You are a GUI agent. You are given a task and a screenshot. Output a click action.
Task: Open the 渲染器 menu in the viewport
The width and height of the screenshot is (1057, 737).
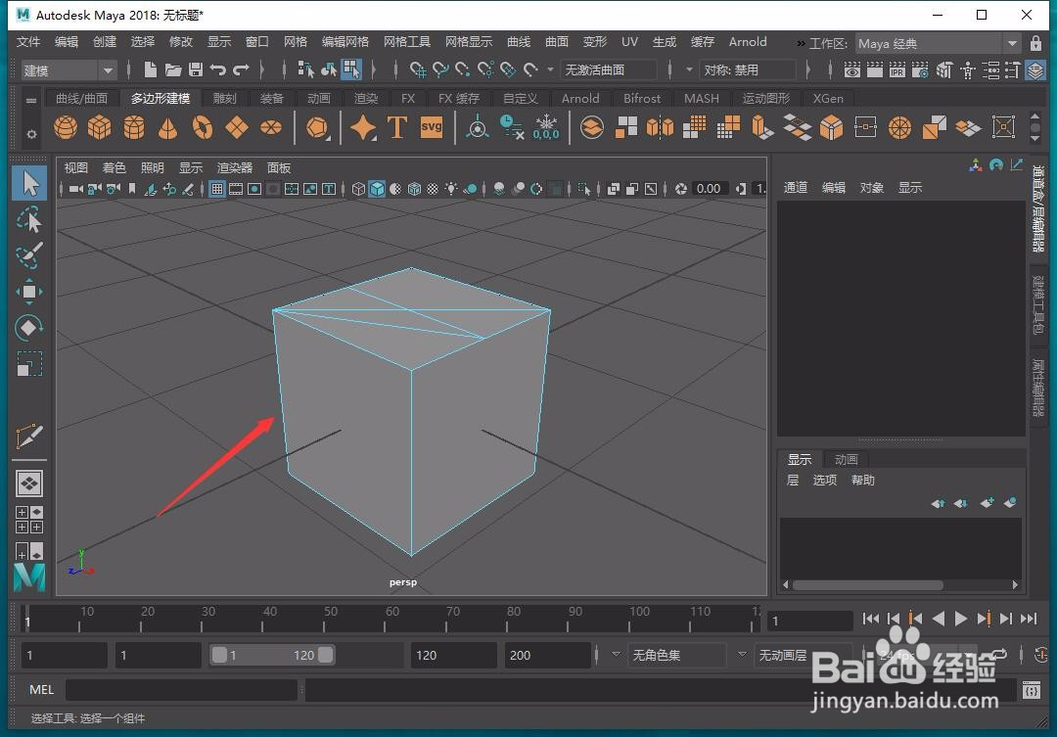pos(234,167)
